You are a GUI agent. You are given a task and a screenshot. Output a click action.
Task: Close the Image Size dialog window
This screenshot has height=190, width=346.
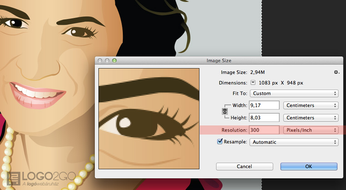[101, 60]
